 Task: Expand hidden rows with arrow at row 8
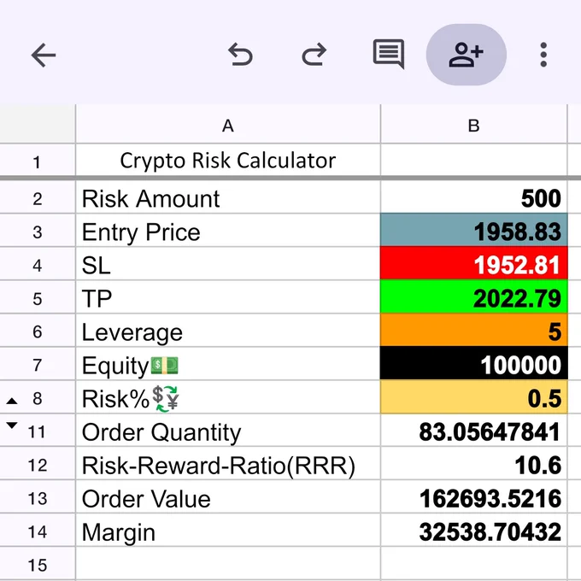click(x=12, y=401)
